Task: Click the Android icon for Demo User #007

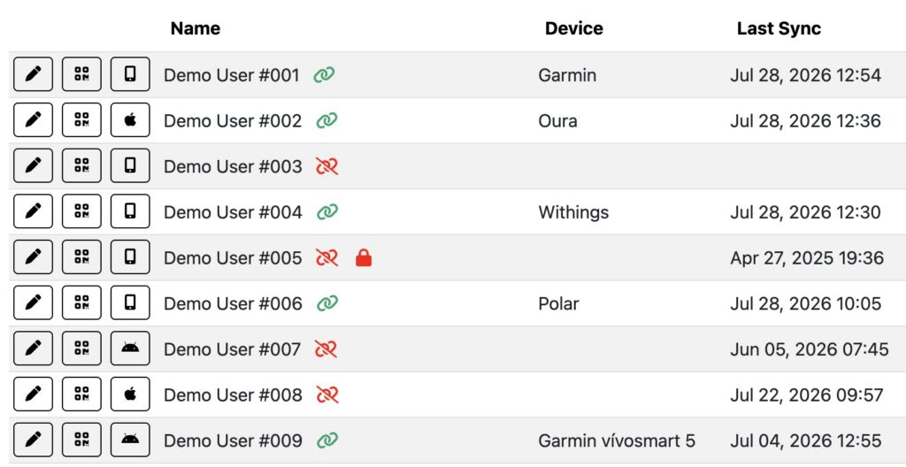Action: [x=130, y=348]
